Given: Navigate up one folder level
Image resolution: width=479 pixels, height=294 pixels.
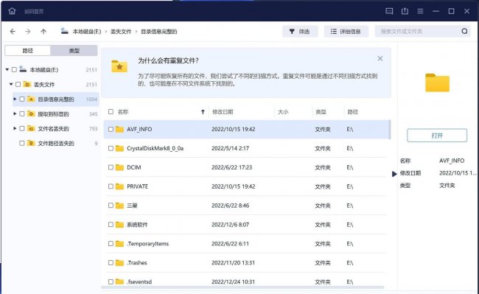Looking at the screenshot, I should pos(43,32).
